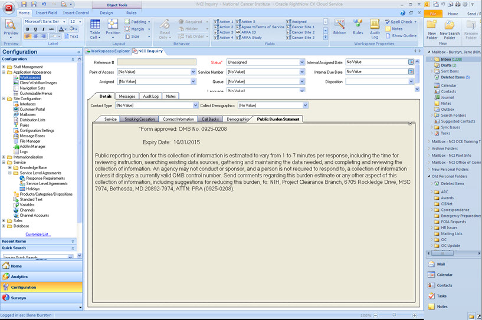
Task: Click the Position layout icon
Action: tap(113, 27)
